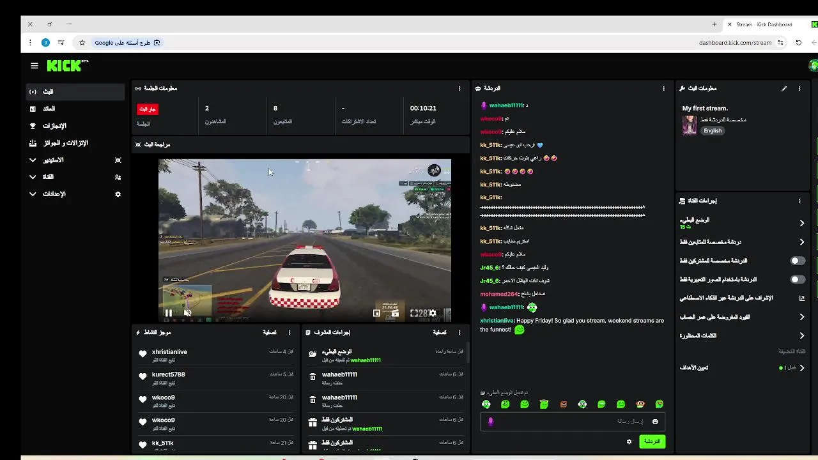Select kurect5788 in activity feed
Viewport: 818px width, 460px height.
pos(168,375)
